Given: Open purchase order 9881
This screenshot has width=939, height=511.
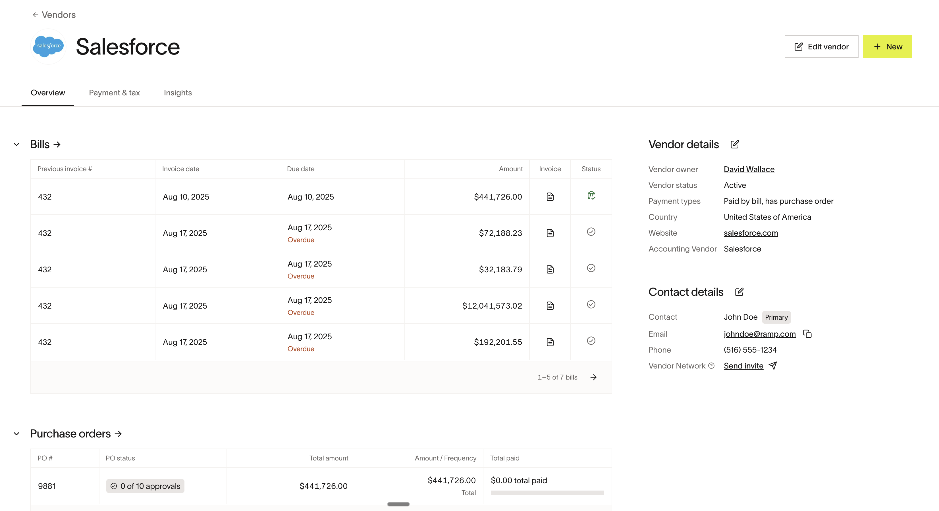Looking at the screenshot, I should tap(47, 486).
